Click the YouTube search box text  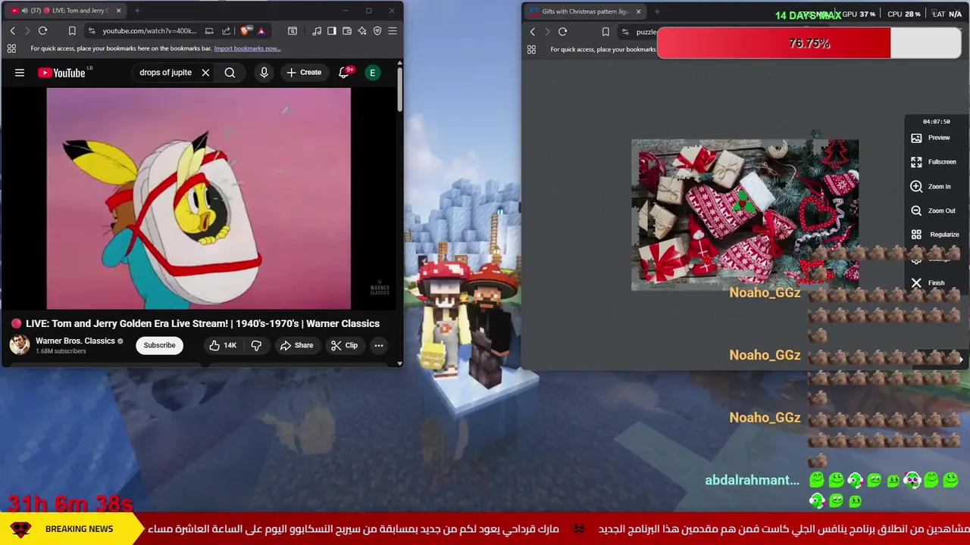point(165,73)
